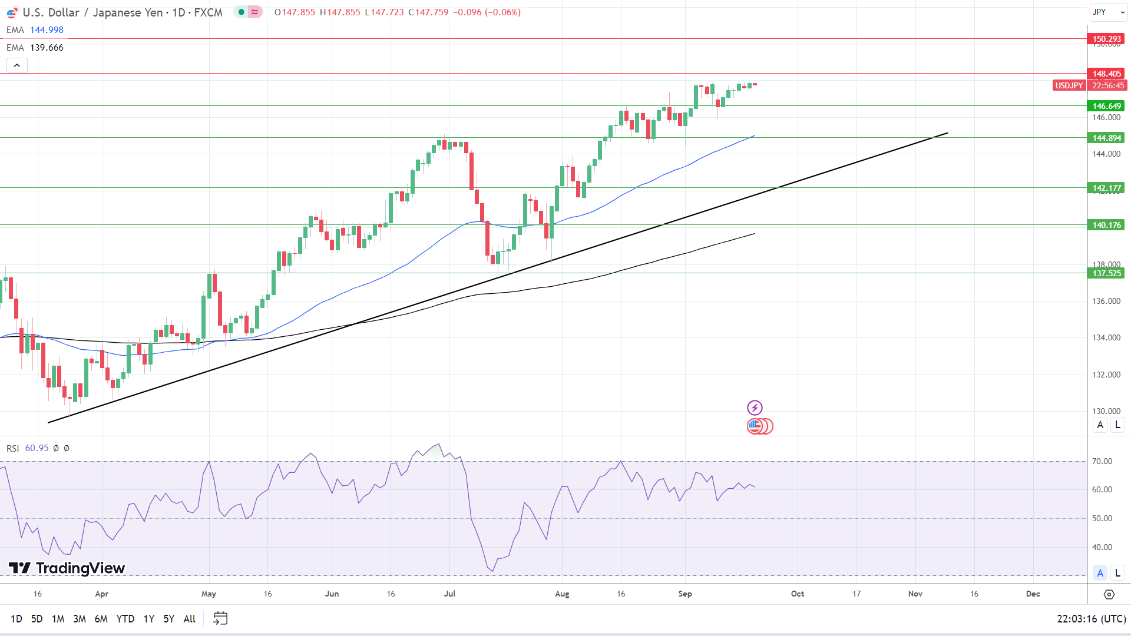Viewport: 1131px width, 636px height.
Task: Select the YTD time range
Action: (x=125, y=618)
